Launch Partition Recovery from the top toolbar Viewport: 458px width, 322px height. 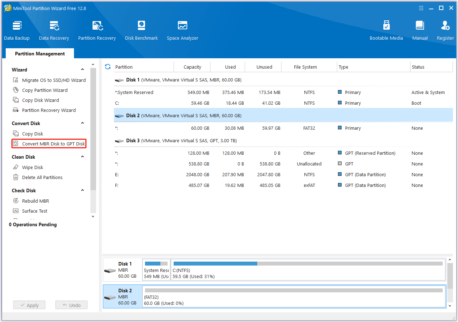pos(97,31)
